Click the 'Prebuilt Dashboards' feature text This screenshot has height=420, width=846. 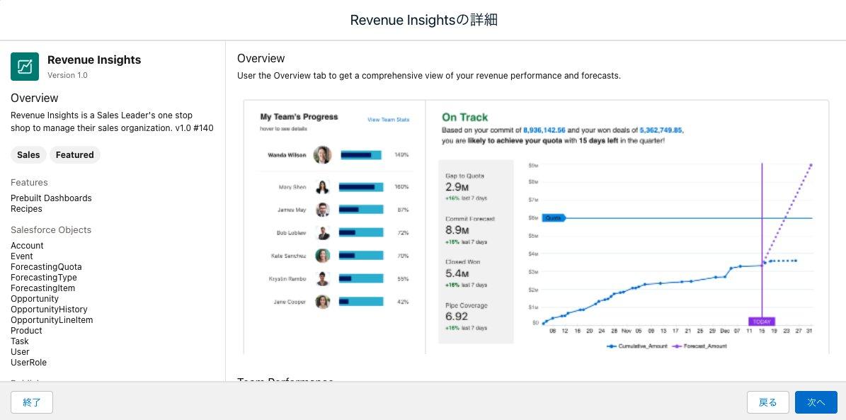tap(51, 198)
